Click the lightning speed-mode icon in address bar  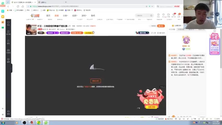click(150, 6)
